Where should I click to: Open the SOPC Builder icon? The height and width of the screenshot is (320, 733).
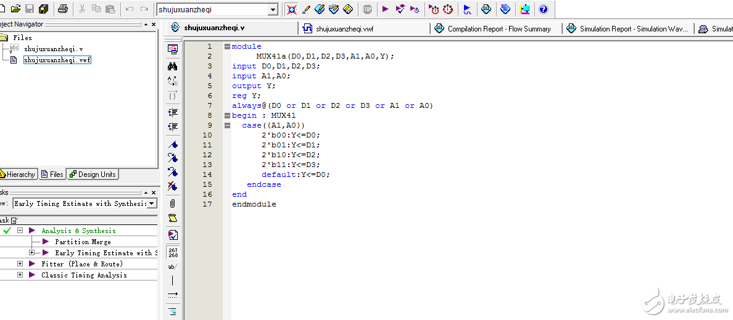[524, 9]
